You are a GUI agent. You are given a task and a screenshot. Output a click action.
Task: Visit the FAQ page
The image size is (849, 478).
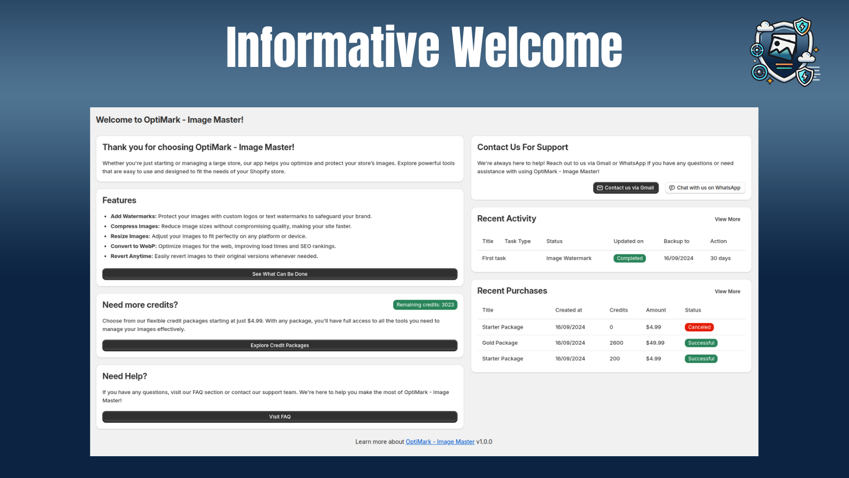click(x=279, y=416)
